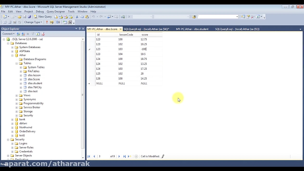
Task: Click the Execute SQL red exclamation icon
Action: (x=47, y=22)
